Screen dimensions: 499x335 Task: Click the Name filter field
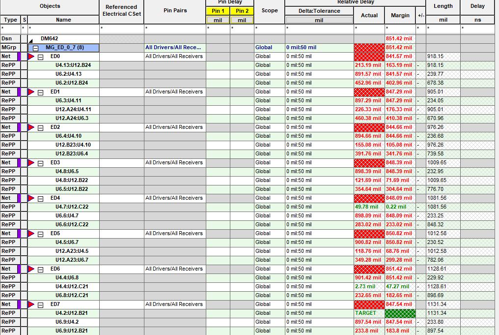tap(63, 29)
